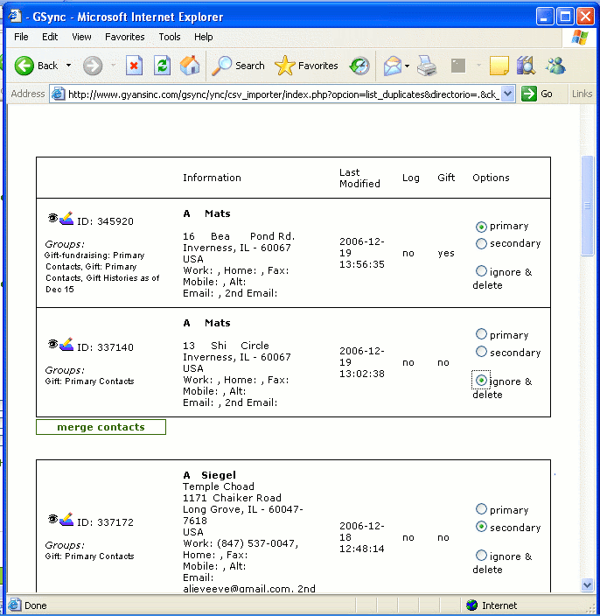Click the 'merge contacts' button
Screen dimensions: 600x616
point(101,427)
